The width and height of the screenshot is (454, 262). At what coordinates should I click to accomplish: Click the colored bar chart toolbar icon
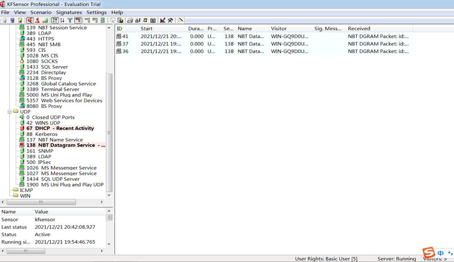point(45,20)
